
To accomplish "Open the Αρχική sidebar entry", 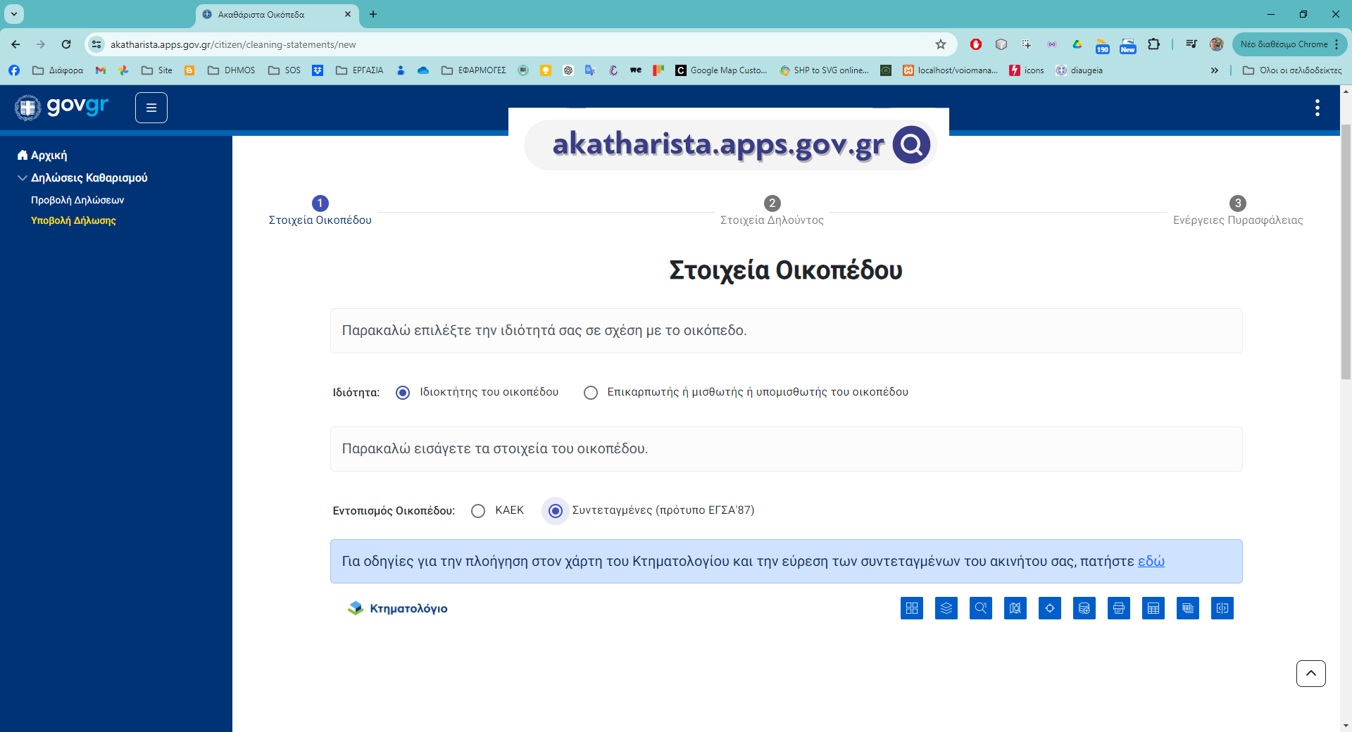I will pyautogui.click(x=46, y=155).
